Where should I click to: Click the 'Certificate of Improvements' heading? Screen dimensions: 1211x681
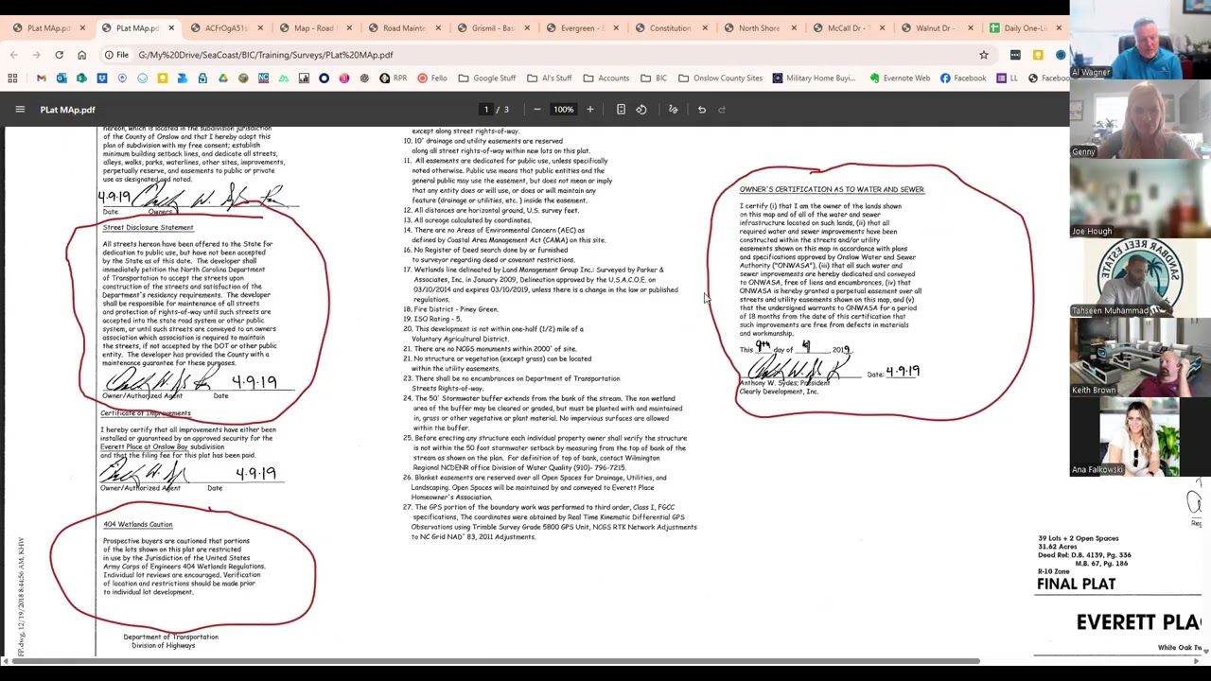(146, 413)
